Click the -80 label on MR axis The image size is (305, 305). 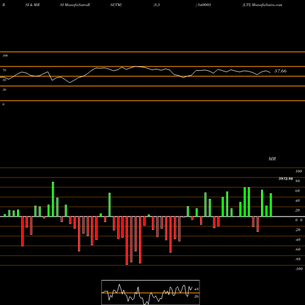point(298,259)
